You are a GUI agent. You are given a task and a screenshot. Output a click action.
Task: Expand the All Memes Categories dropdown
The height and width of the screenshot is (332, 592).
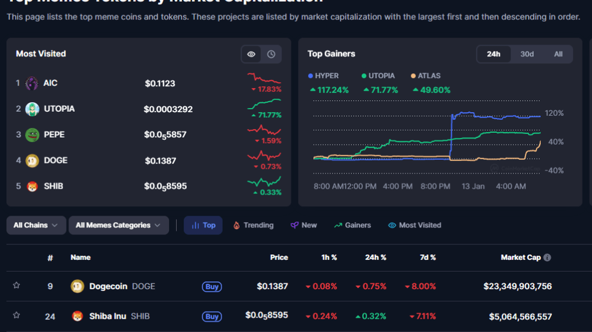pyautogui.click(x=118, y=225)
